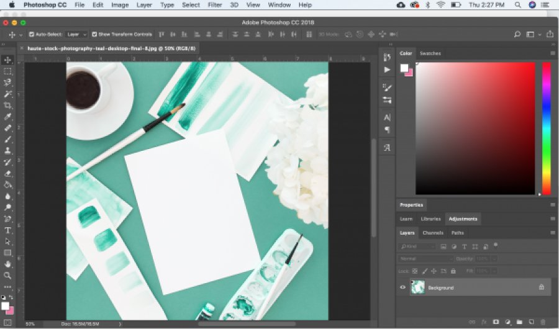This screenshot has width=559, height=329.
Task: Click the vertical hue slider
Action: (x=547, y=128)
